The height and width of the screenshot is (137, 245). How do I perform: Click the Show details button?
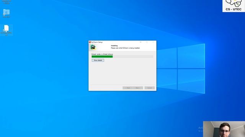(98, 60)
